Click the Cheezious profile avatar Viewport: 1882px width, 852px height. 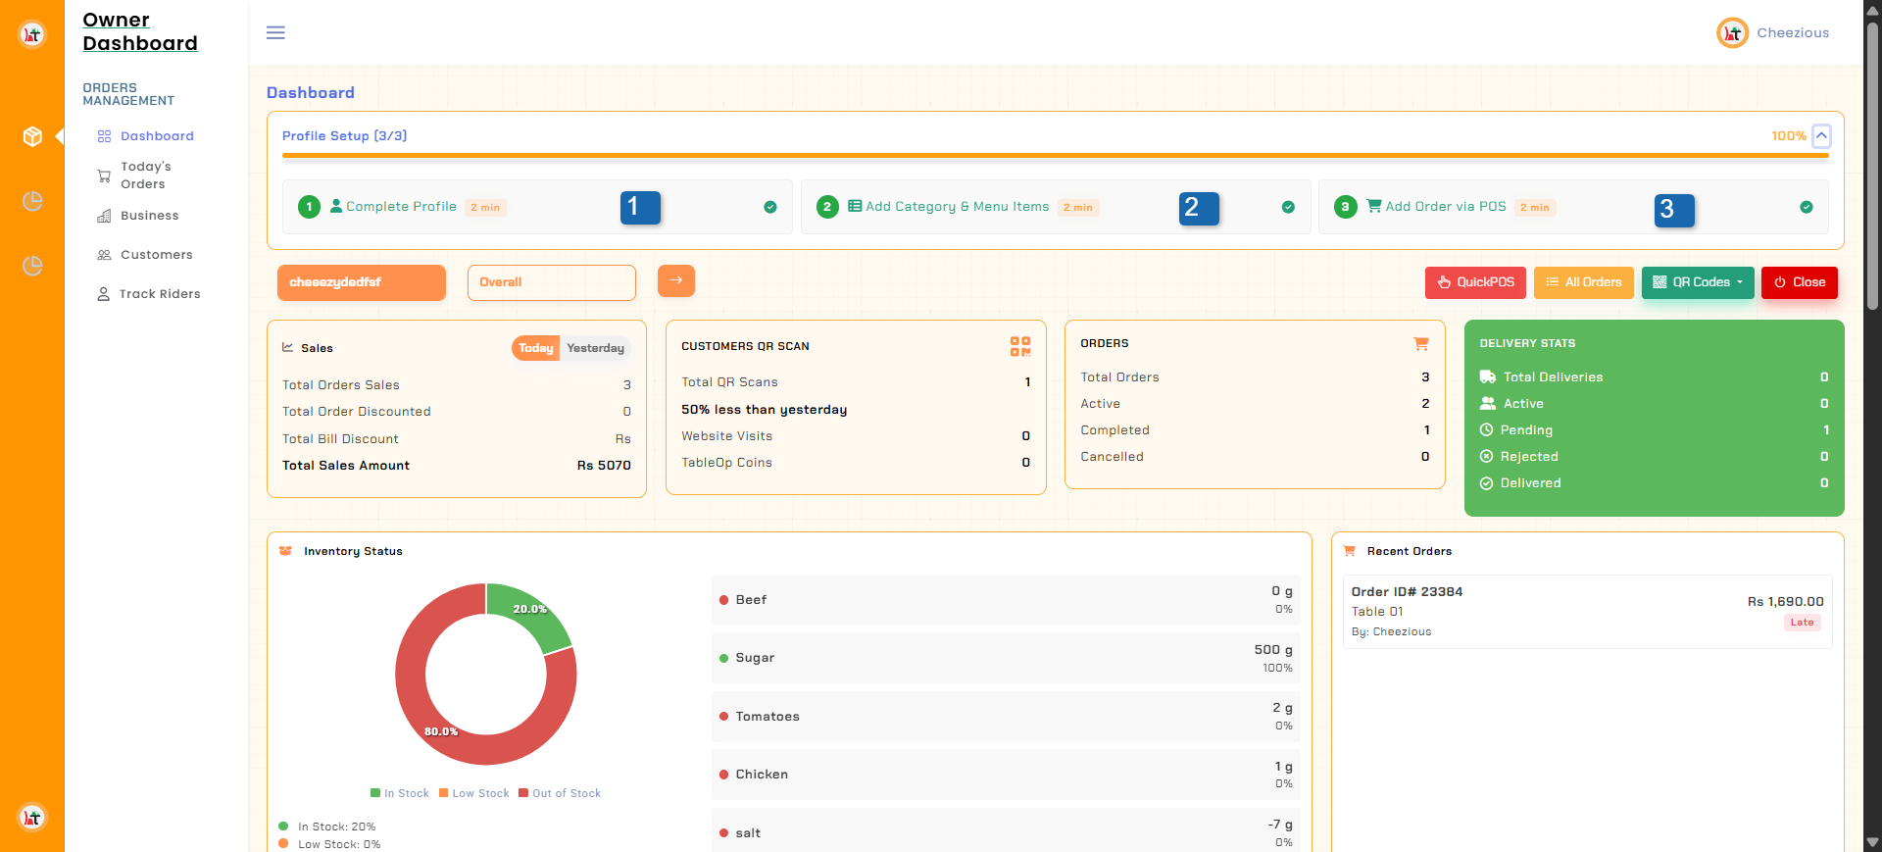coord(1732,33)
